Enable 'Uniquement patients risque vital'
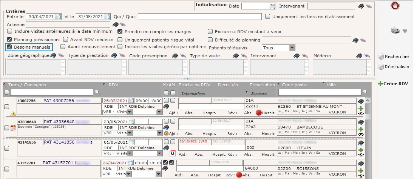414x179 pixels. pos(120,40)
